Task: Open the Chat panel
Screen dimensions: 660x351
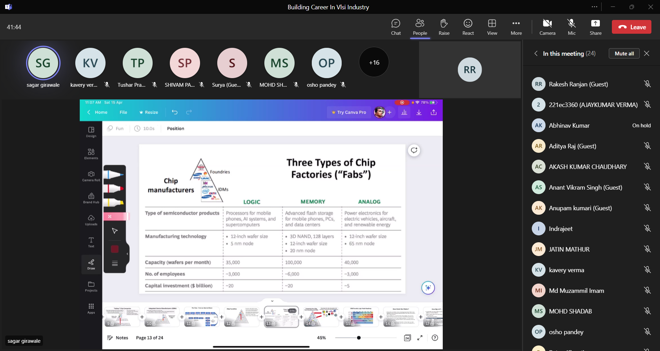Action: (x=396, y=27)
